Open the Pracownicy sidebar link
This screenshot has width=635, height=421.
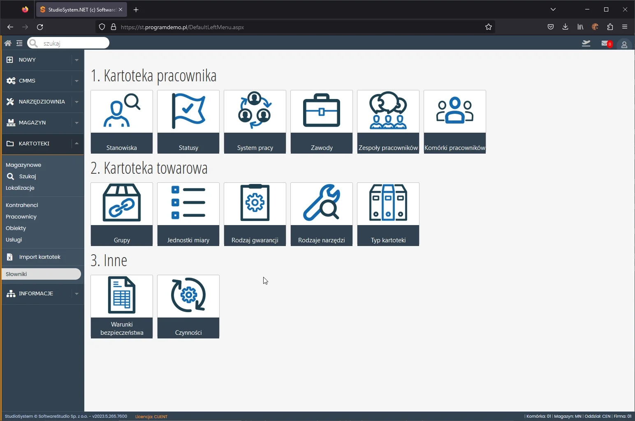[x=21, y=216]
